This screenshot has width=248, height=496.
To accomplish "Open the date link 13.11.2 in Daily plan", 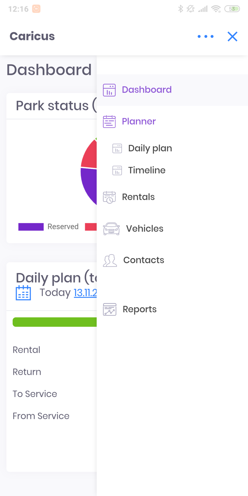I will (85, 292).
